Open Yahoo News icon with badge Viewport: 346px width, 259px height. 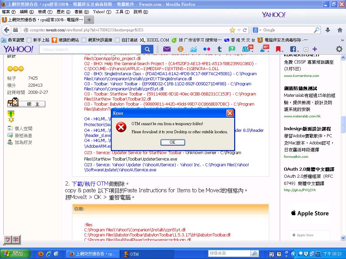tap(247, 49)
